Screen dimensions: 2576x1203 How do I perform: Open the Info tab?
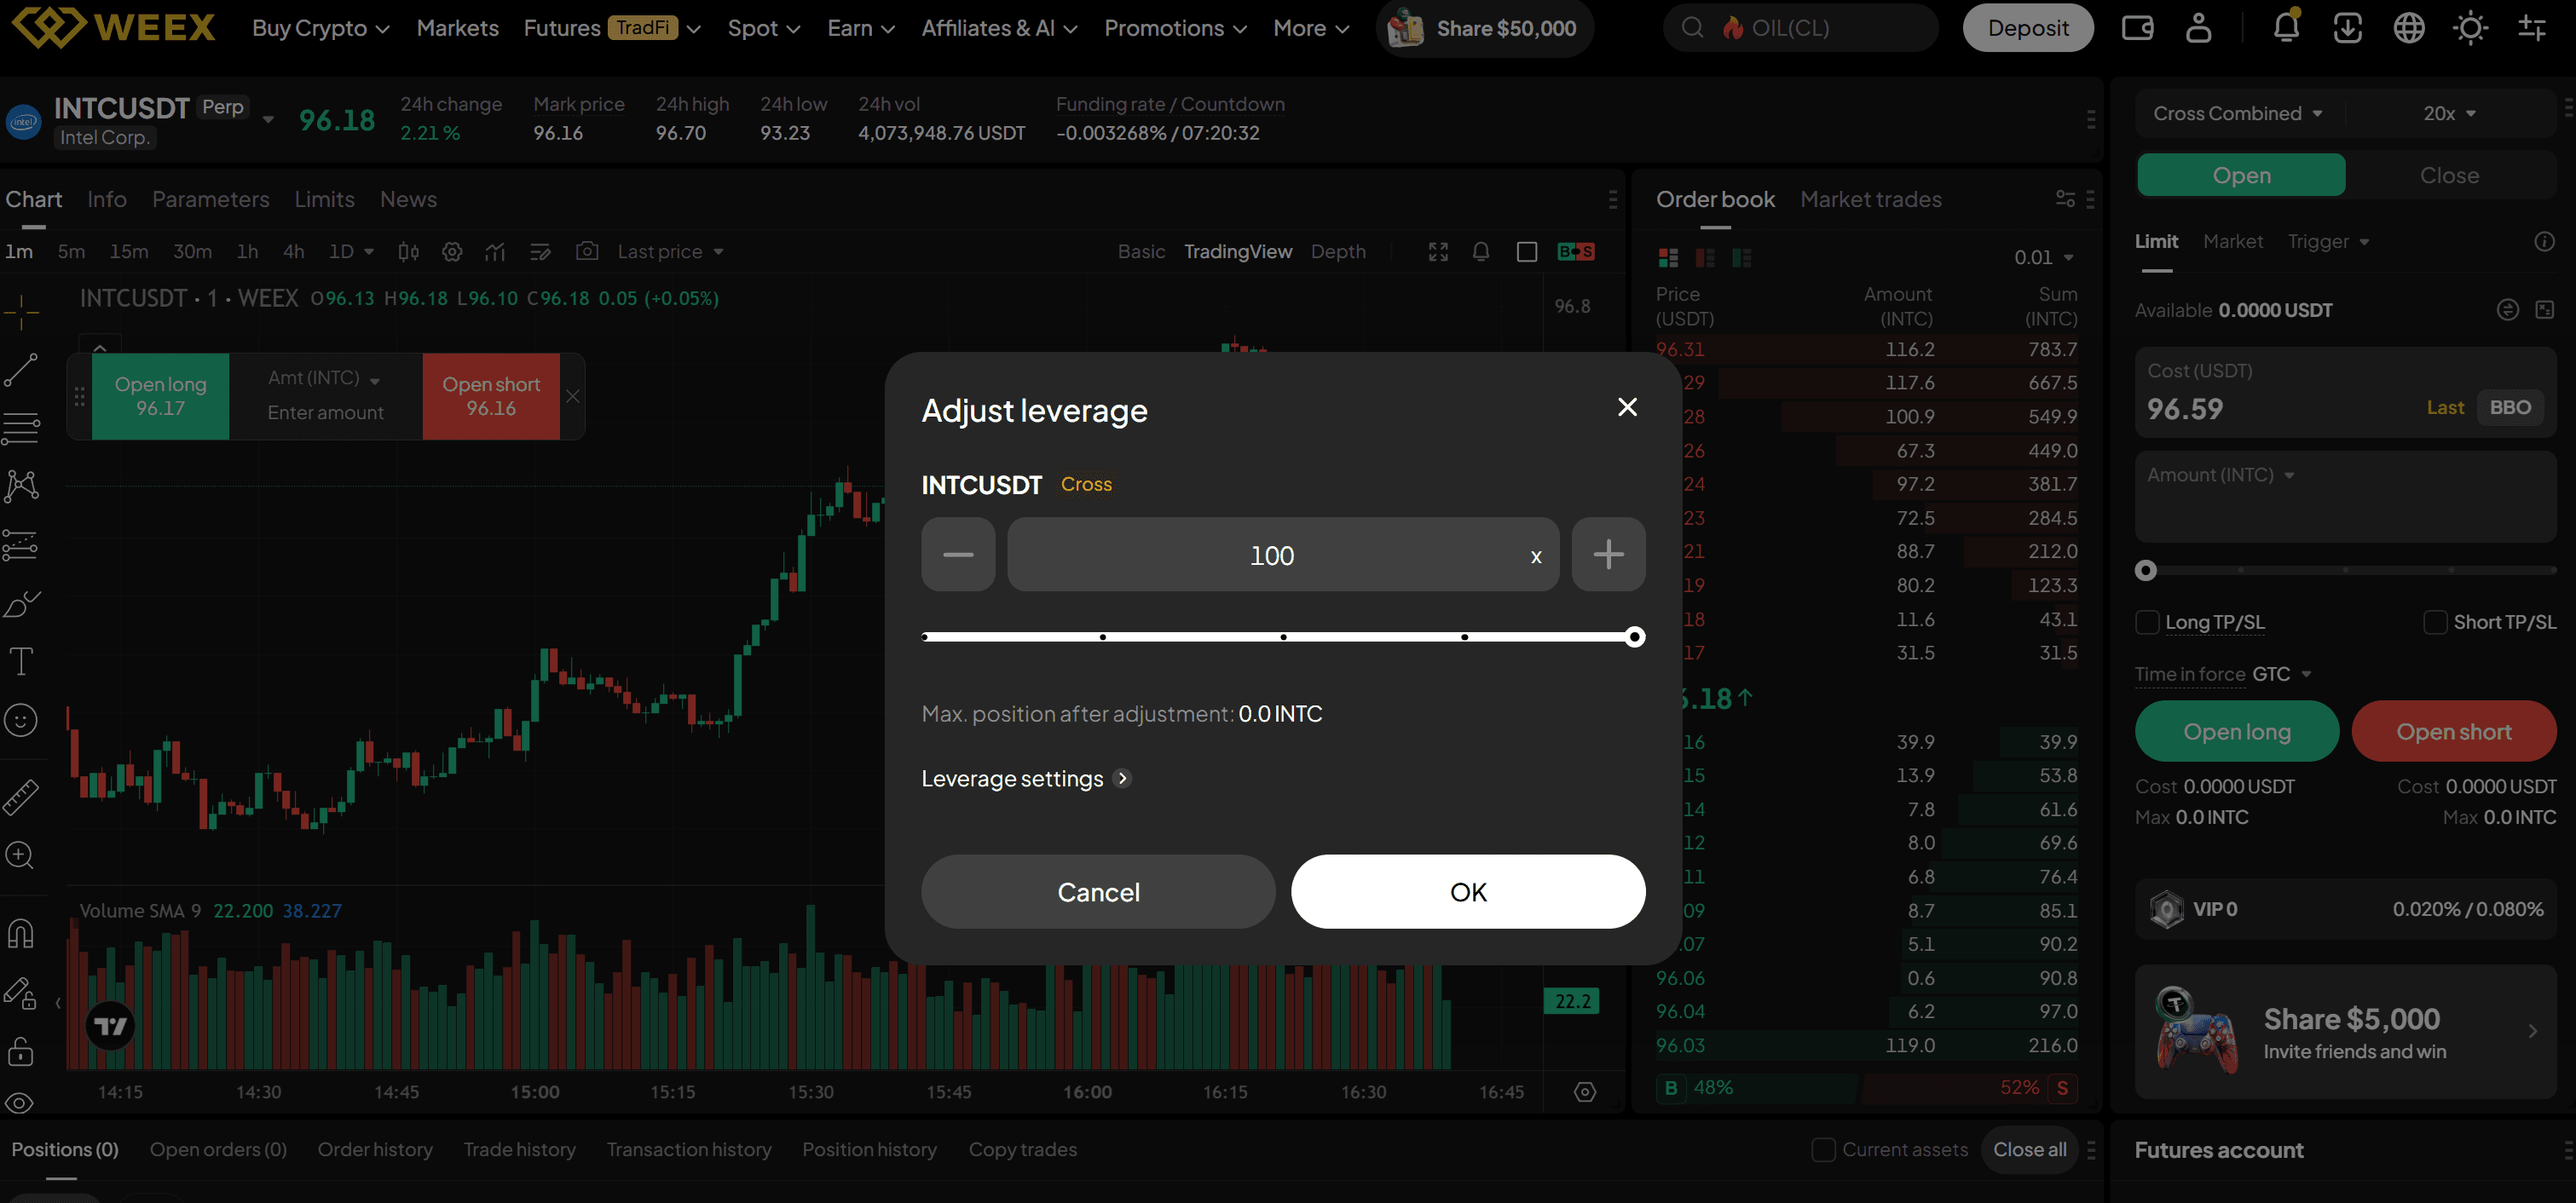point(107,199)
